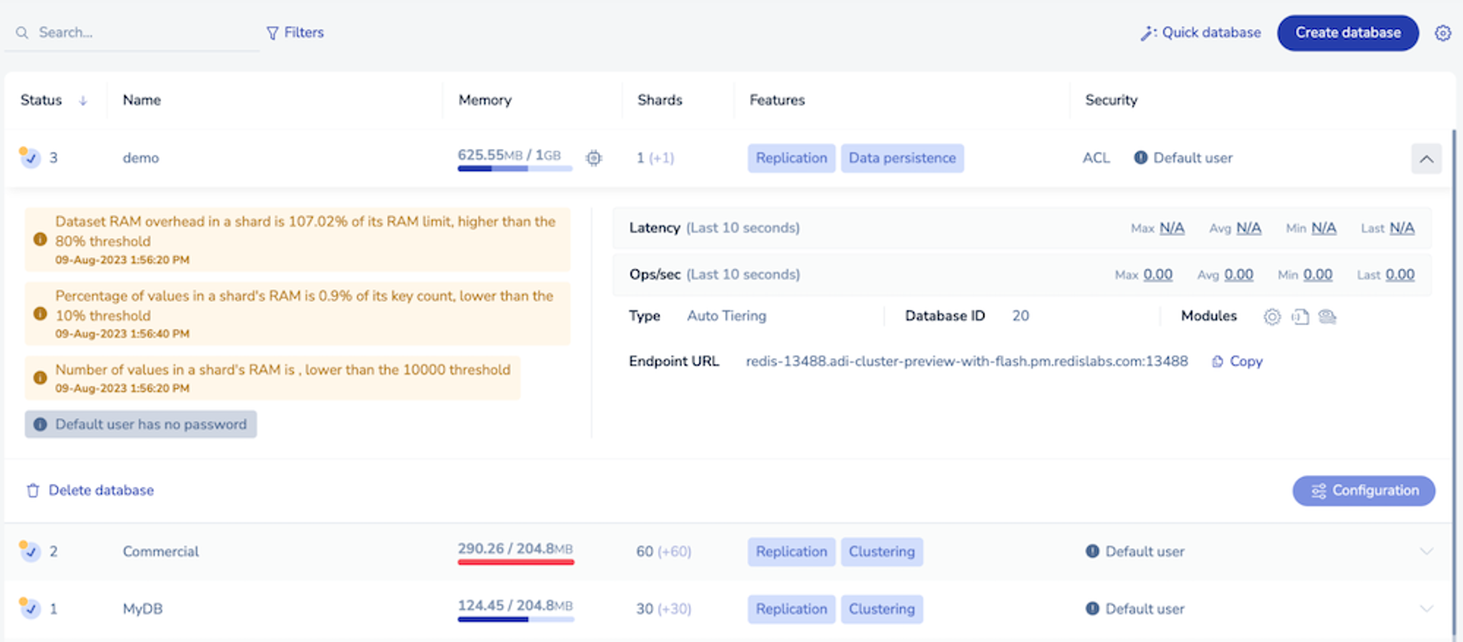Click the third stacked module icon
The image size is (1463, 642).
click(1327, 316)
